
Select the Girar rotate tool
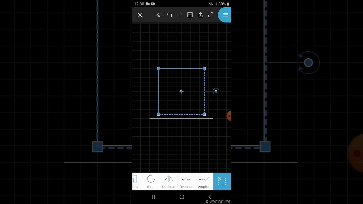click(151, 182)
